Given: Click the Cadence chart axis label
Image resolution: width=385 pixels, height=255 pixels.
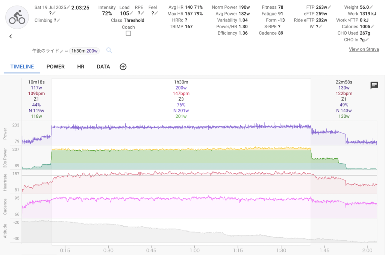Looking at the screenshot, I should [5, 206].
